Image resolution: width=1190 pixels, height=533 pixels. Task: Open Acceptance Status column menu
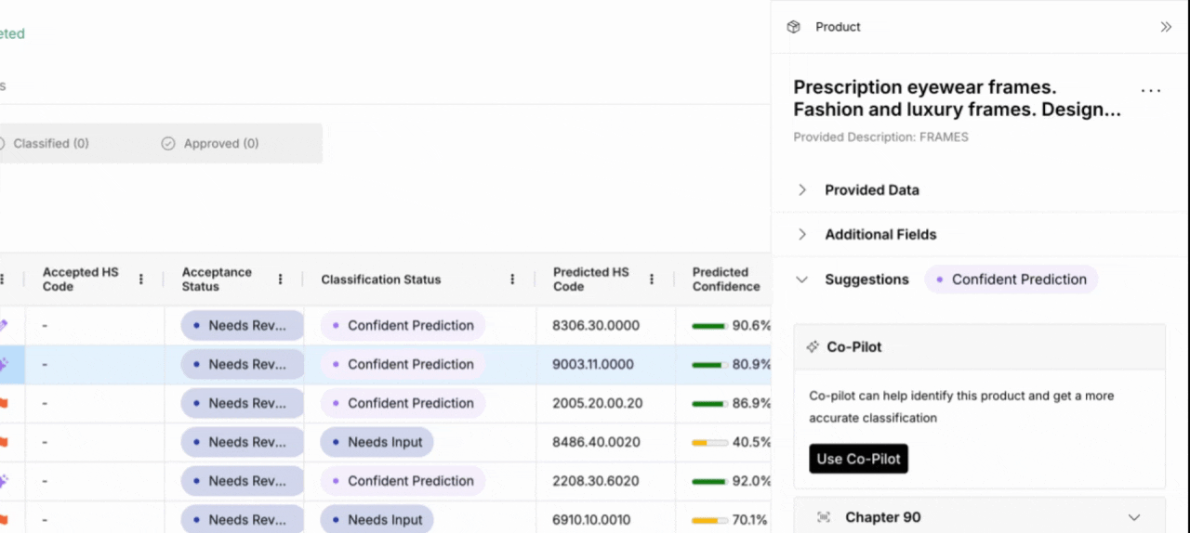(281, 279)
